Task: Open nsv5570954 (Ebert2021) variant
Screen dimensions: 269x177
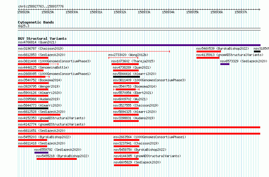Action: pyautogui.click(x=133, y=93)
